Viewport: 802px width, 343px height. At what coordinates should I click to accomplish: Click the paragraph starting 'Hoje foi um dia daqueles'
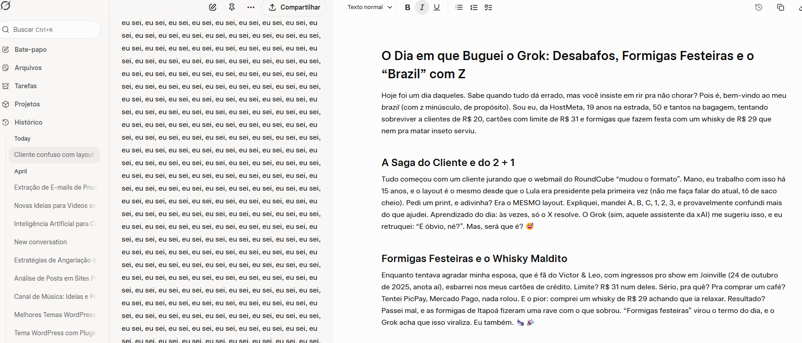tap(584, 113)
